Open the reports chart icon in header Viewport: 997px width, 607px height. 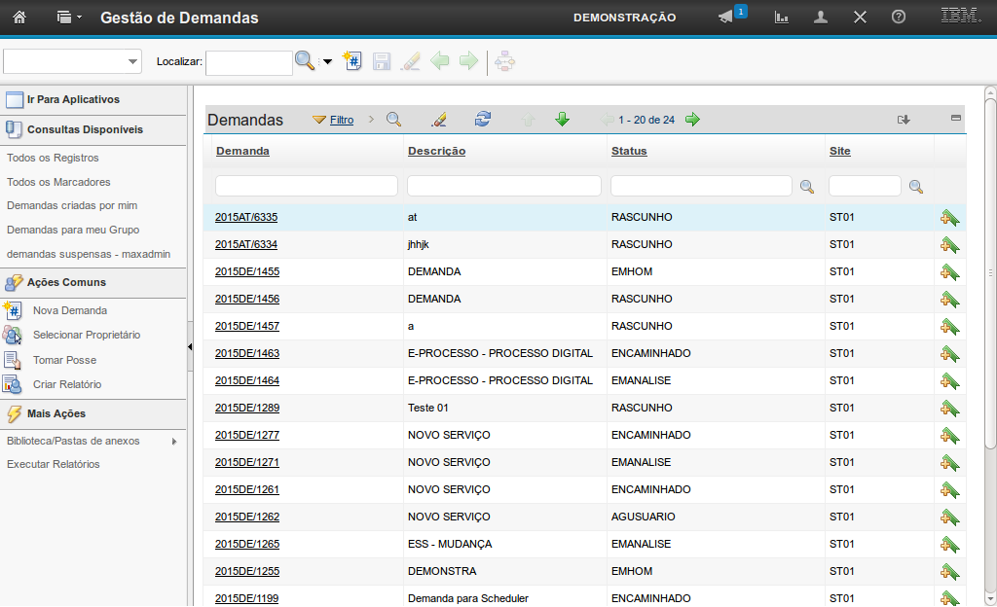click(x=781, y=18)
